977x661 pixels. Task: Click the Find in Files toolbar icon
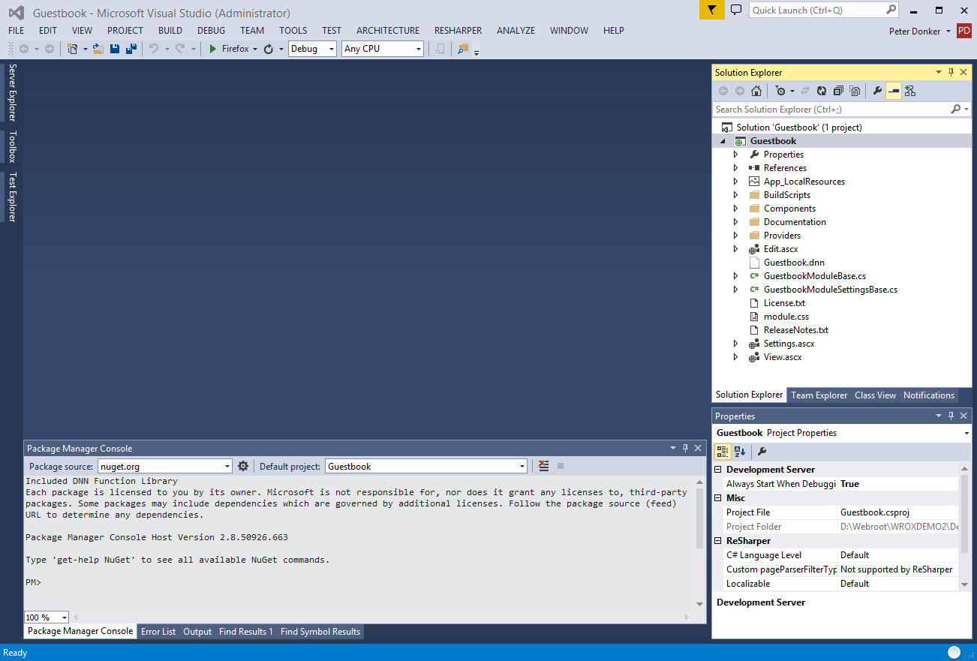(463, 49)
